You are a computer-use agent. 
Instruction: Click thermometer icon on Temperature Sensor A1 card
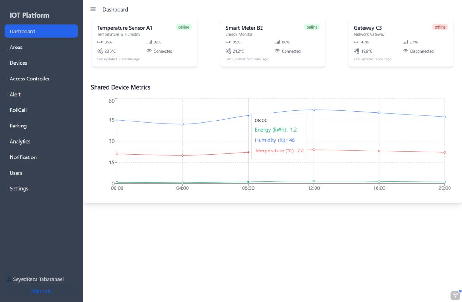click(x=100, y=51)
